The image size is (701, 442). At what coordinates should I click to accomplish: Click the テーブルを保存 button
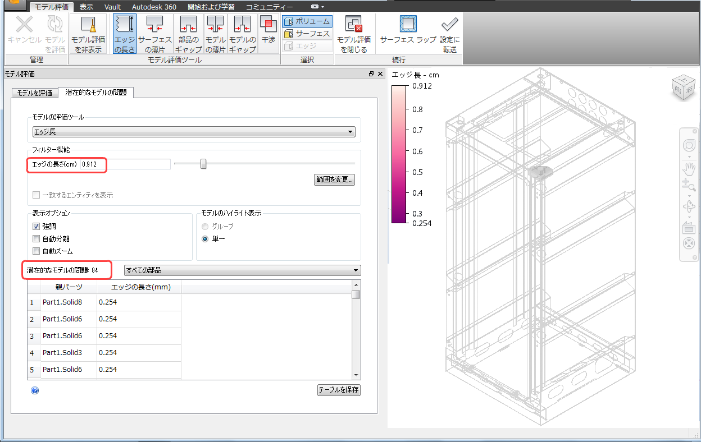339,390
